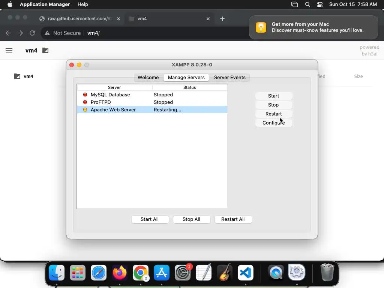This screenshot has width=384, height=288.
Task: Launch GarageBand from the Dock
Action: pyautogui.click(x=225, y=272)
